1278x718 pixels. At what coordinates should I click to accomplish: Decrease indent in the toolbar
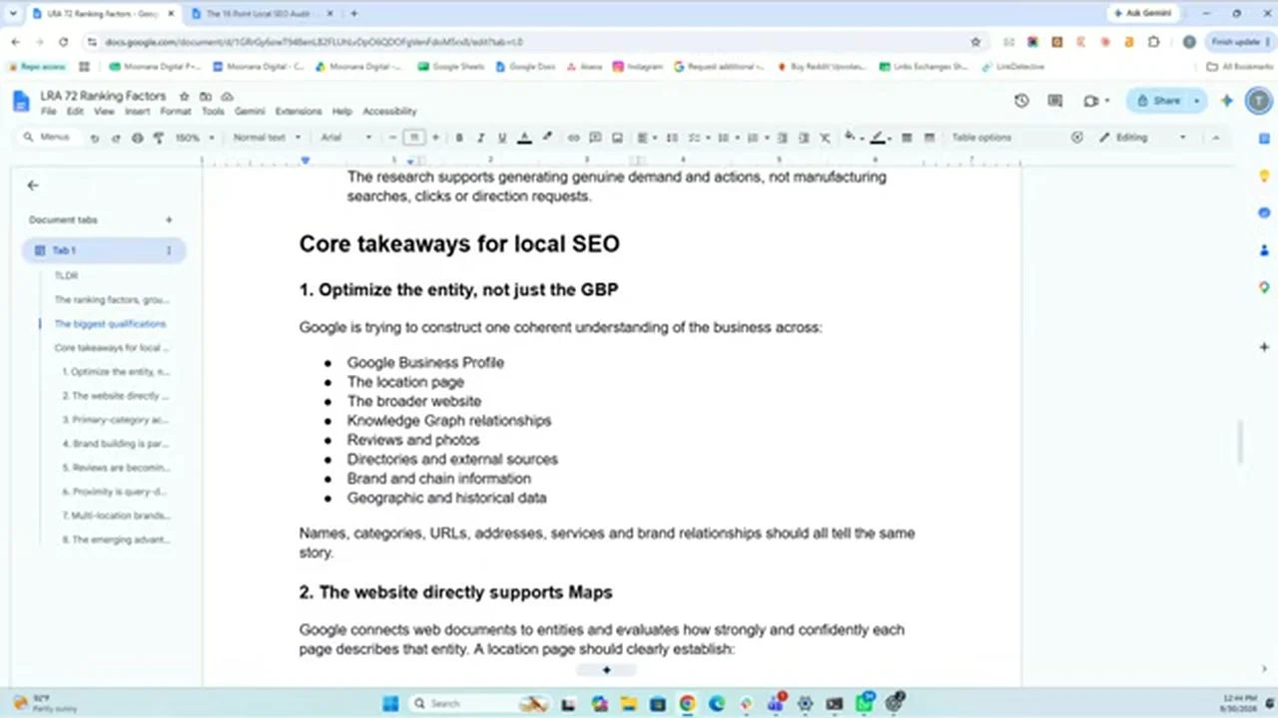[782, 138]
